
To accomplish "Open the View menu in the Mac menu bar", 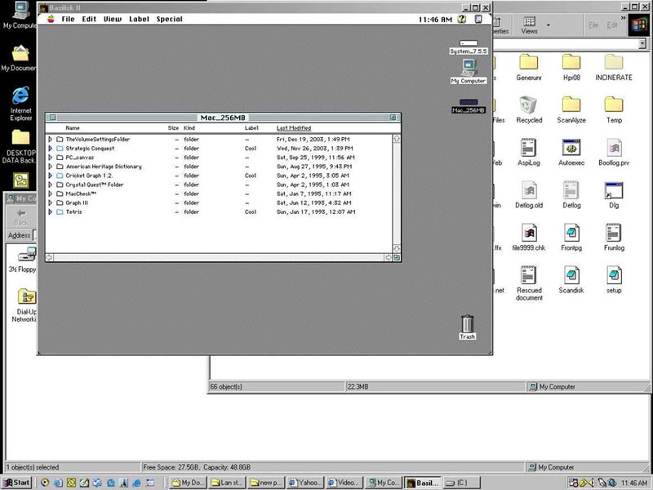I will [113, 19].
